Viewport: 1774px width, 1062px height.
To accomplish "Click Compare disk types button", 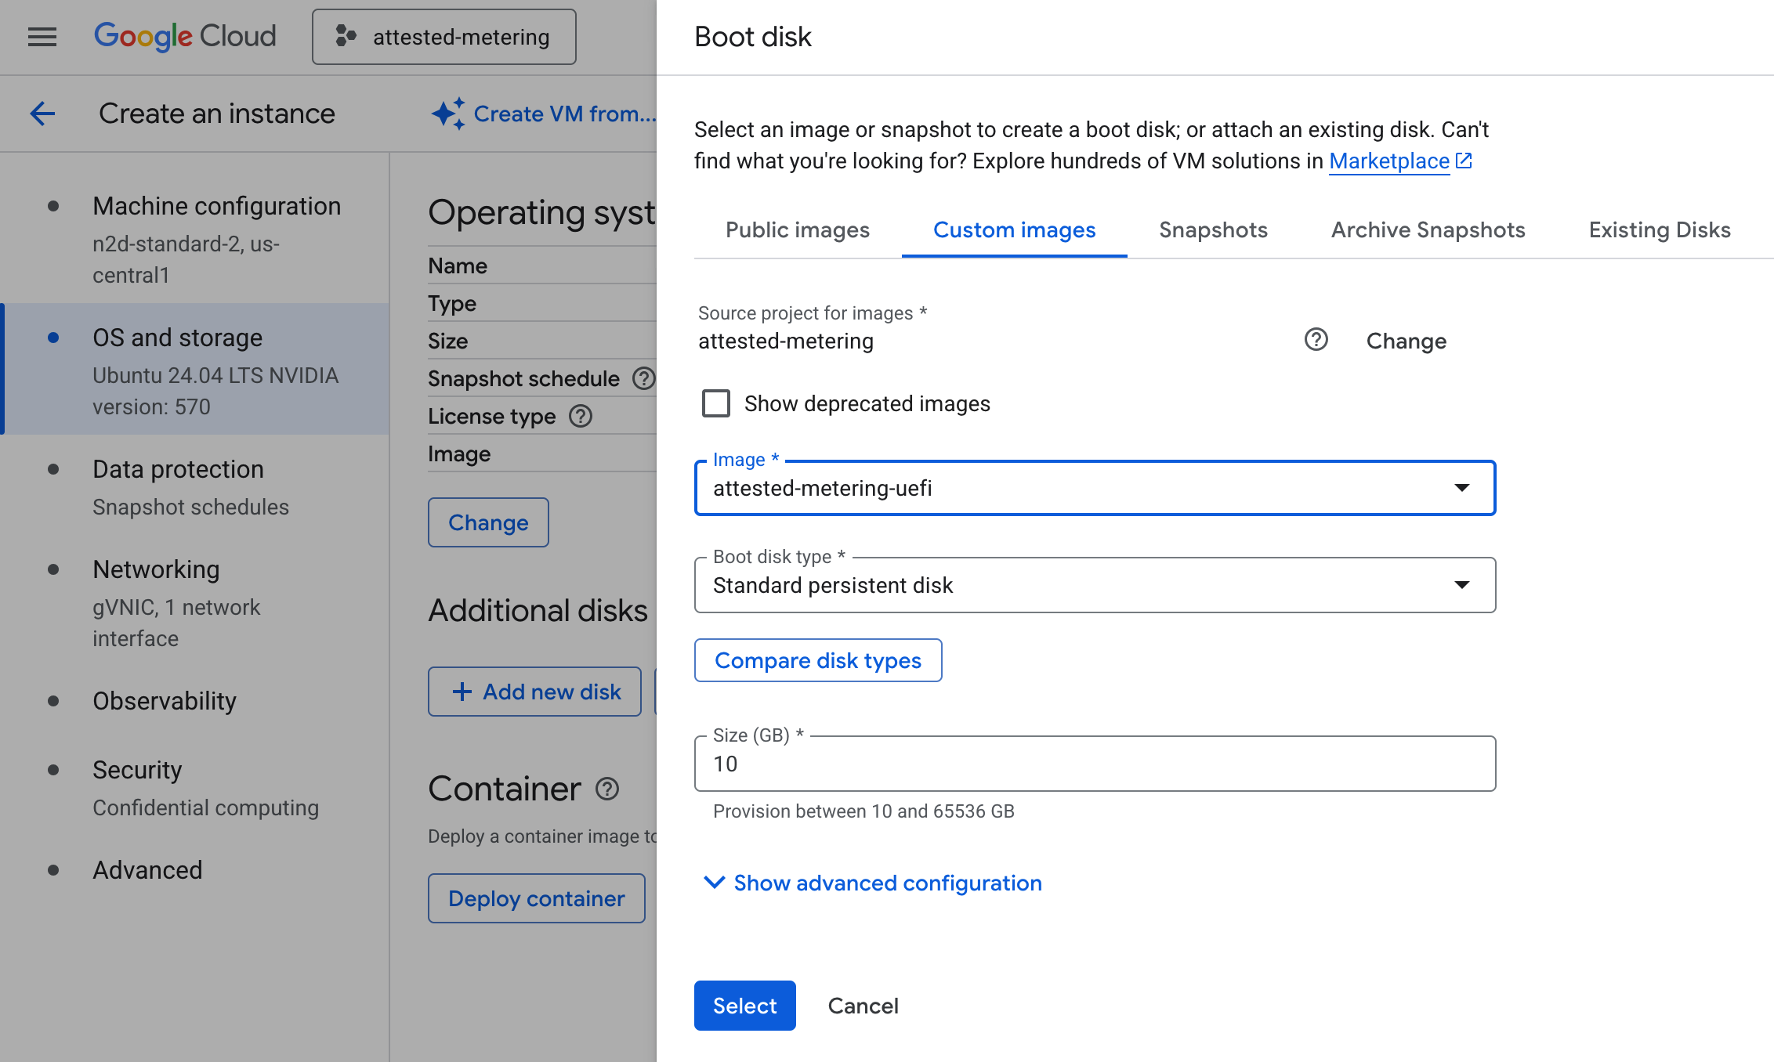I will click(x=818, y=660).
